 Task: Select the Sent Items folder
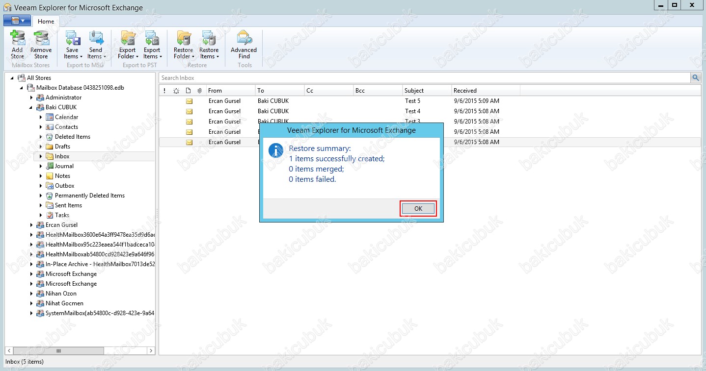tap(68, 205)
